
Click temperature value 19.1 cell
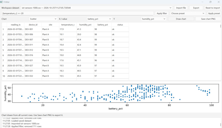coord(68,34)
